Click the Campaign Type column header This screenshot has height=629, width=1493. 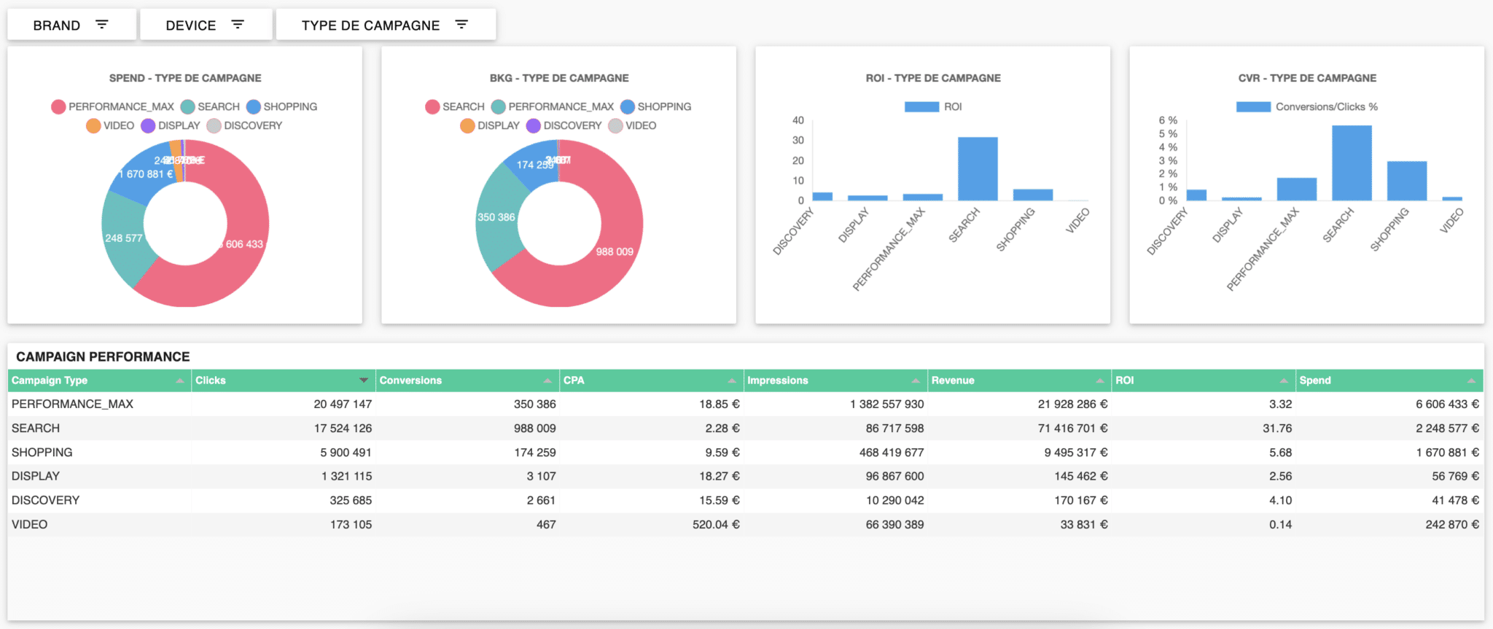99,380
